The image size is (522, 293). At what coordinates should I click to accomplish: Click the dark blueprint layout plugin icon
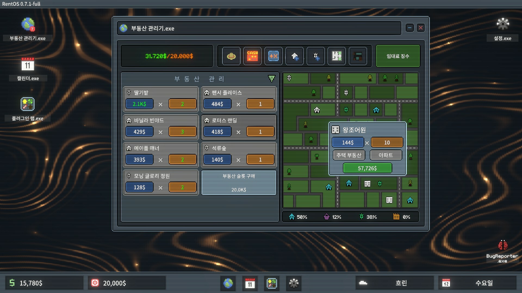[x=358, y=56]
